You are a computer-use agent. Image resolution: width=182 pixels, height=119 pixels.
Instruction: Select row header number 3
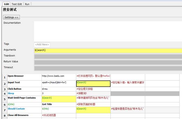pyautogui.click(x=5, y=89)
